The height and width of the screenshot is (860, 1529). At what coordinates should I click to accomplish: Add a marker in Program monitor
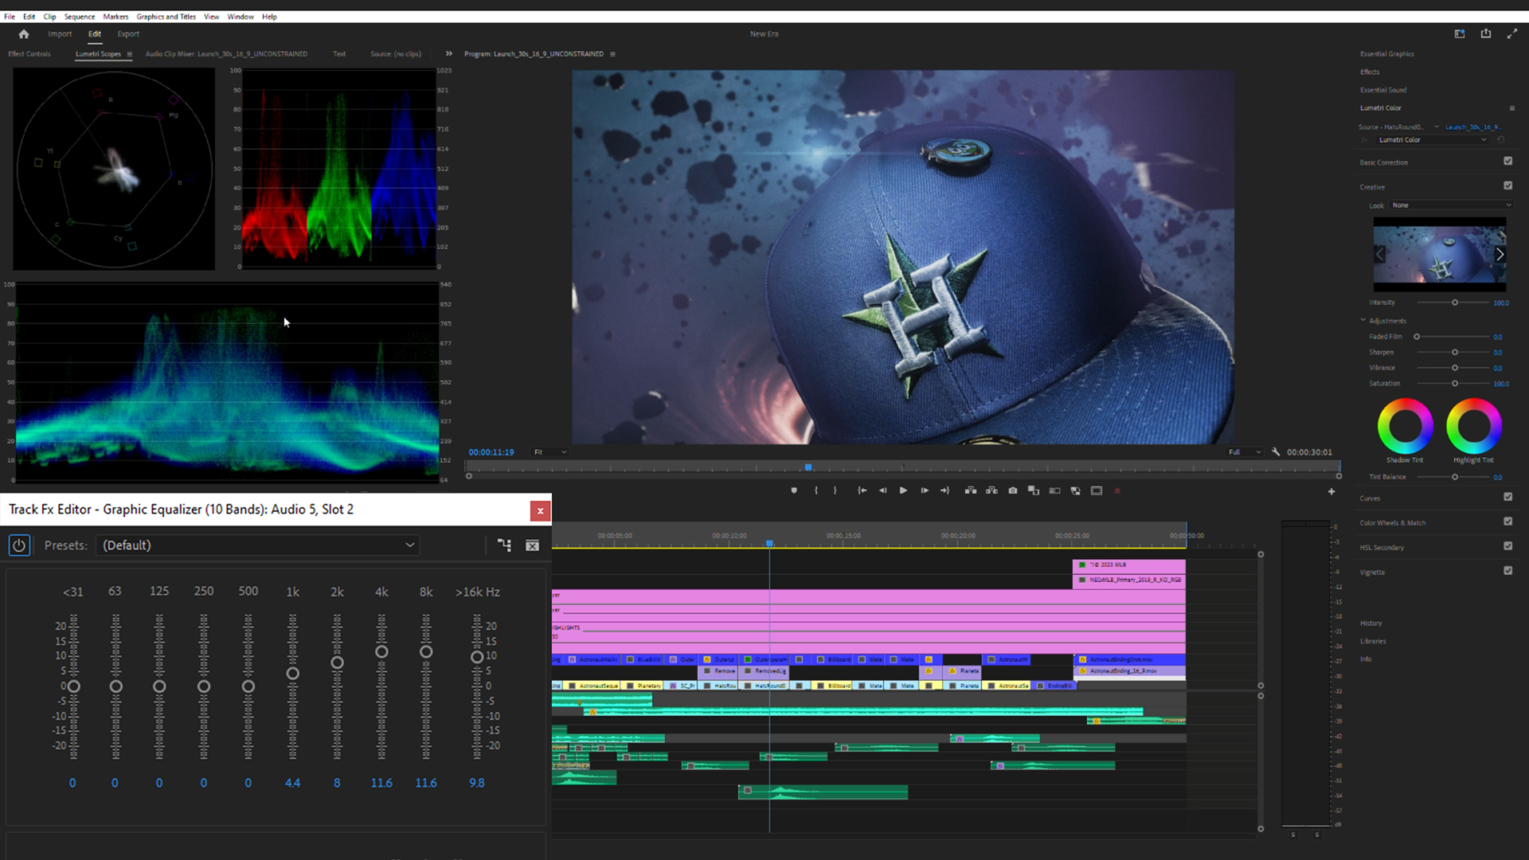[794, 491]
